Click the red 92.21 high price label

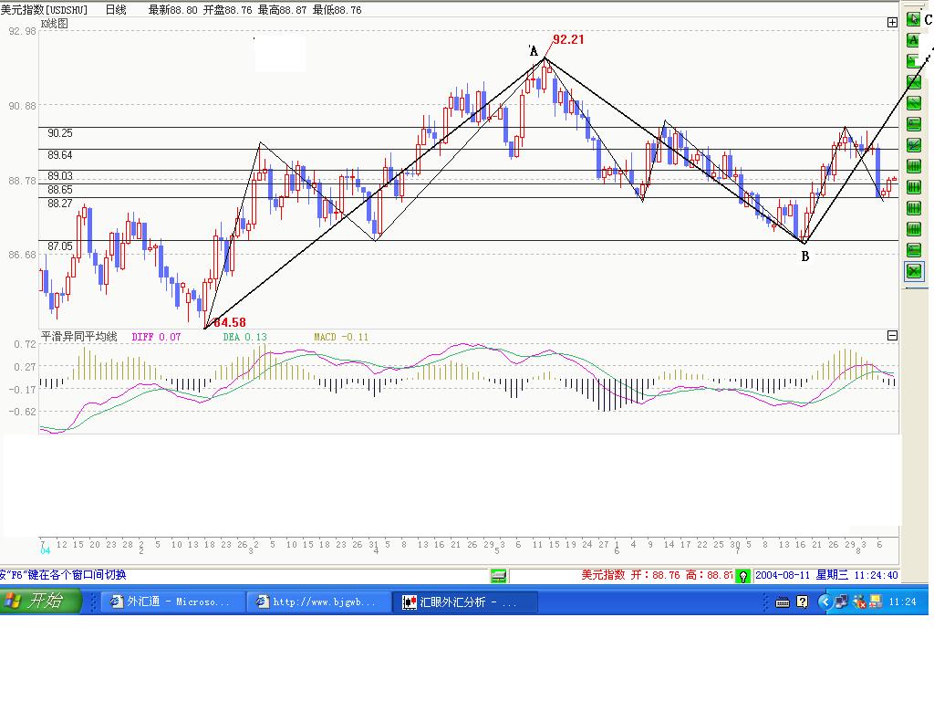click(568, 39)
